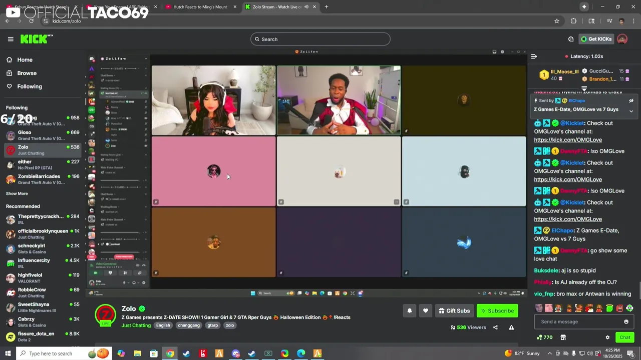Open either channel in Following list
Viewport: 641px width, 360px height.
coord(43,164)
